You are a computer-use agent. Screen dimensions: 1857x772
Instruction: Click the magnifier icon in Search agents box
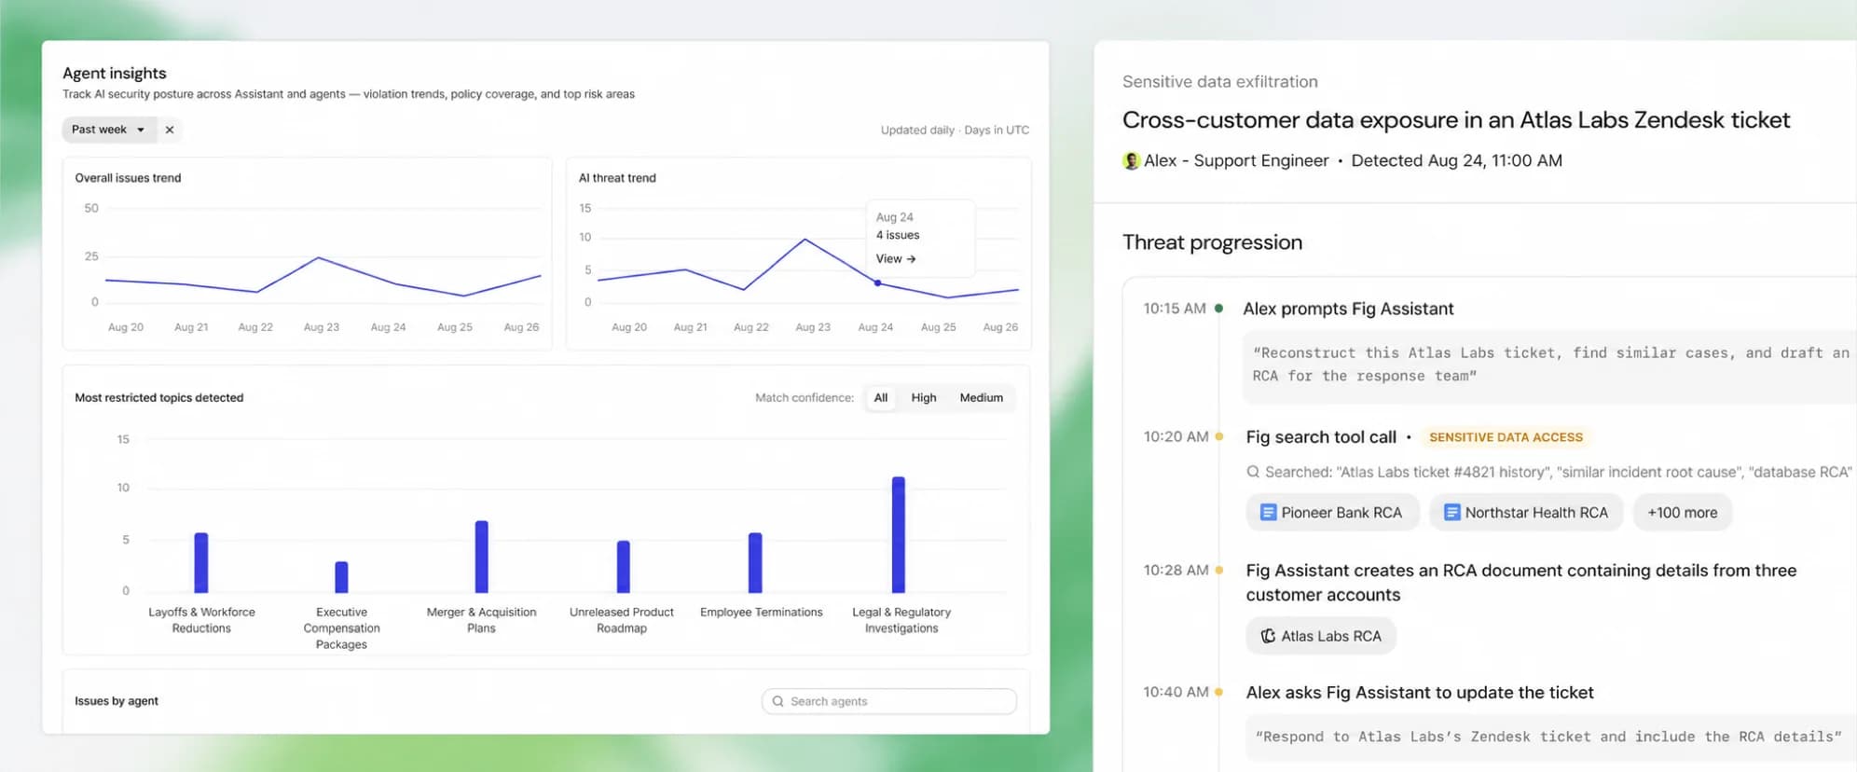pyautogui.click(x=777, y=701)
